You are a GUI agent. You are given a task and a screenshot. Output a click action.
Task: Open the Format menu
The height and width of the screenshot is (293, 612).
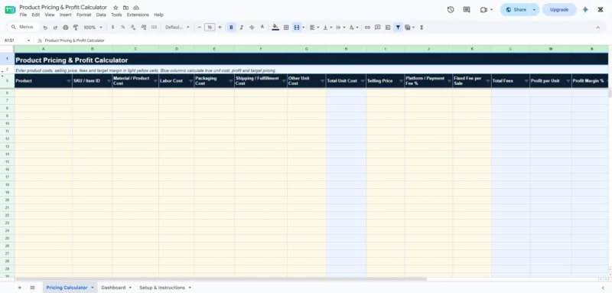point(83,15)
